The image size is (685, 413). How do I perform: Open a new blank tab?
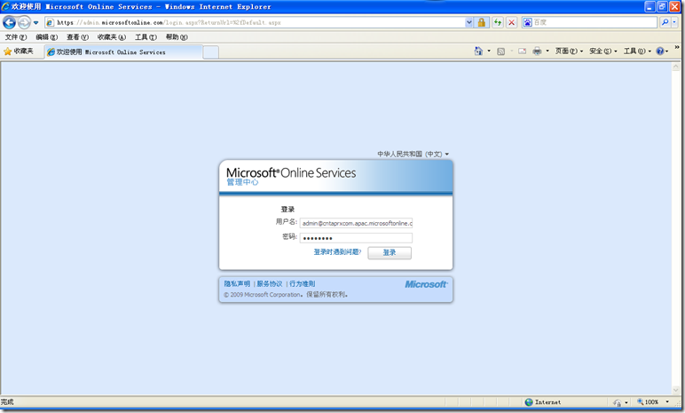pyautogui.click(x=211, y=52)
